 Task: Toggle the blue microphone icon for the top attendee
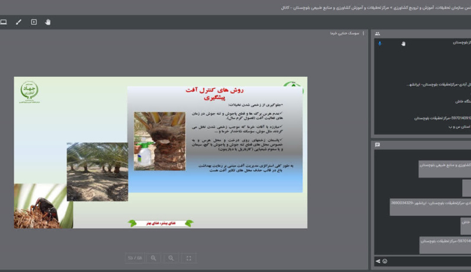click(x=380, y=44)
